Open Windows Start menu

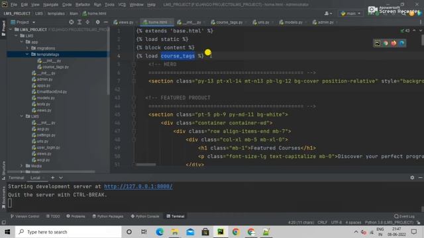click(x=7, y=232)
